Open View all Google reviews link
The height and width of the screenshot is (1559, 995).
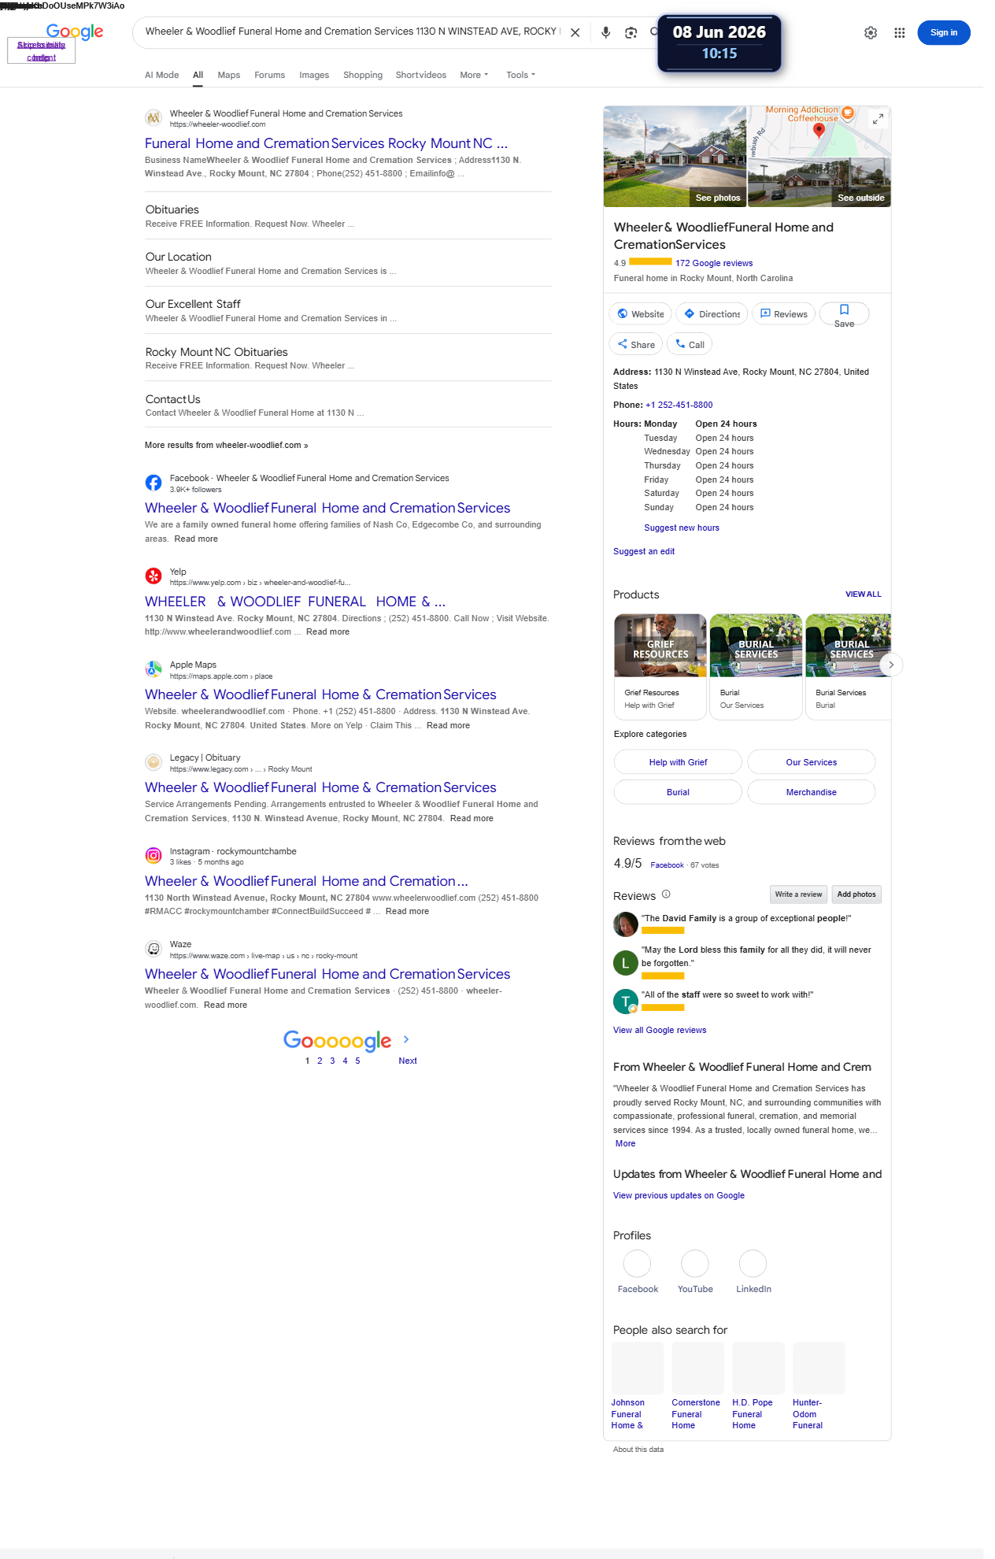coord(660,1031)
